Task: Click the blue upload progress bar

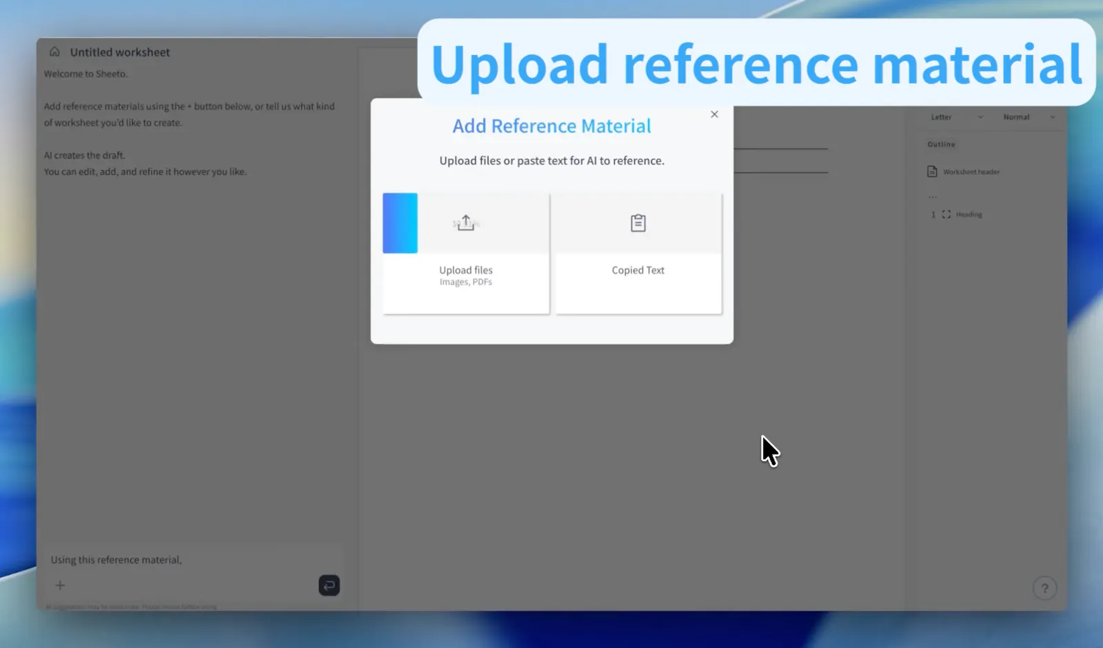Action: [x=401, y=223]
